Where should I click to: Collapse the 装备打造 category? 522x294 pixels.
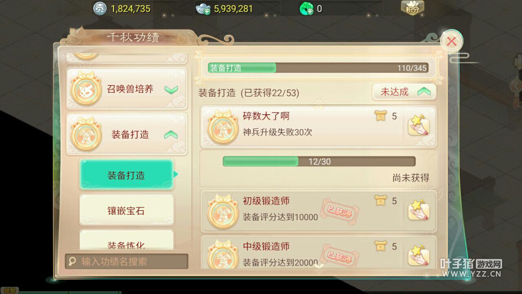(x=171, y=135)
